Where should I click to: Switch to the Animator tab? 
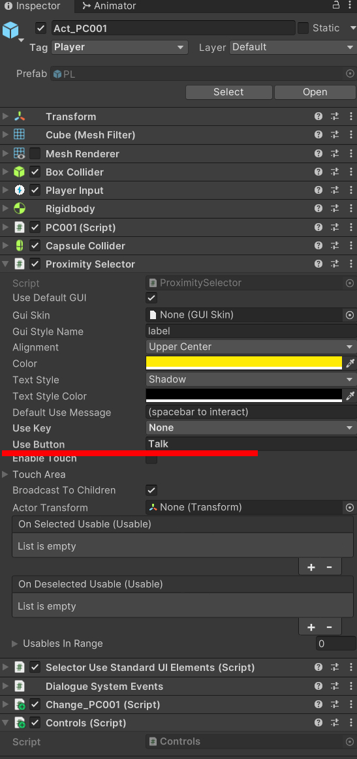(109, 6)
